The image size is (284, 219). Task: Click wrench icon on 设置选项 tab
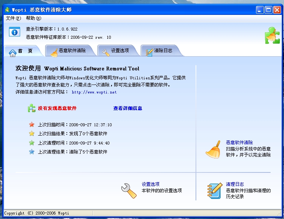pos(106,53)
